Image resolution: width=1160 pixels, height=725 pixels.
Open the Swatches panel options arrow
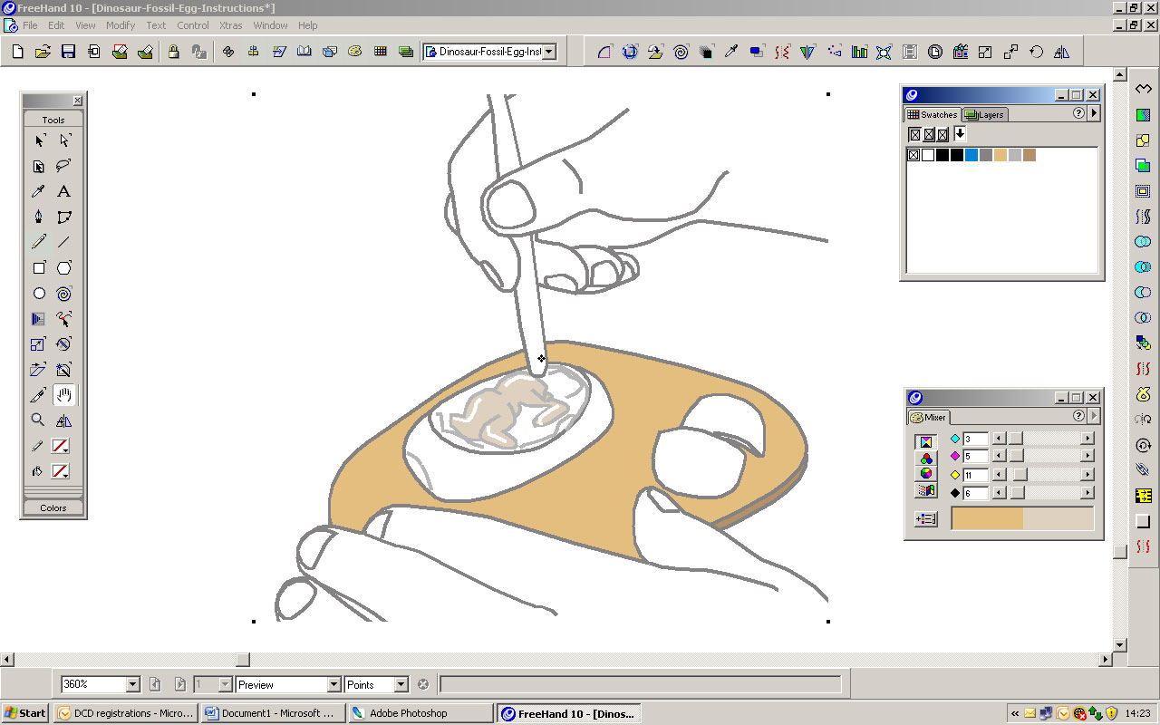click(1095, 114)
